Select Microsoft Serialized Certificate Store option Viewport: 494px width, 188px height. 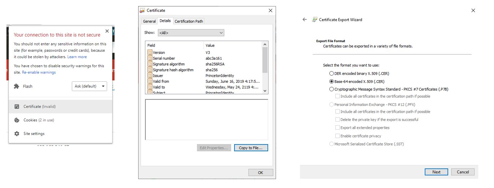[331, 144]
